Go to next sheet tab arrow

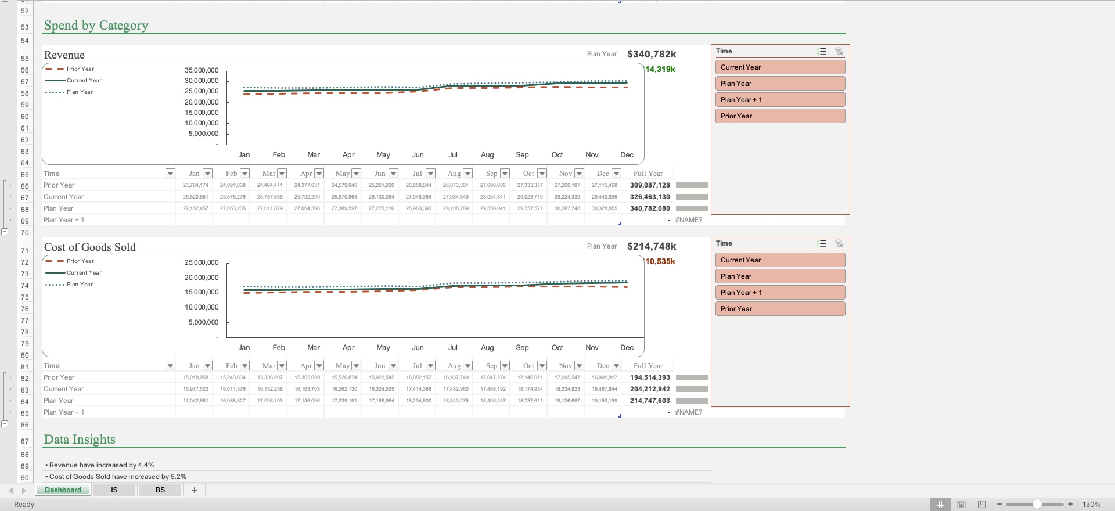pyautogui.click(x=24, y=491)
